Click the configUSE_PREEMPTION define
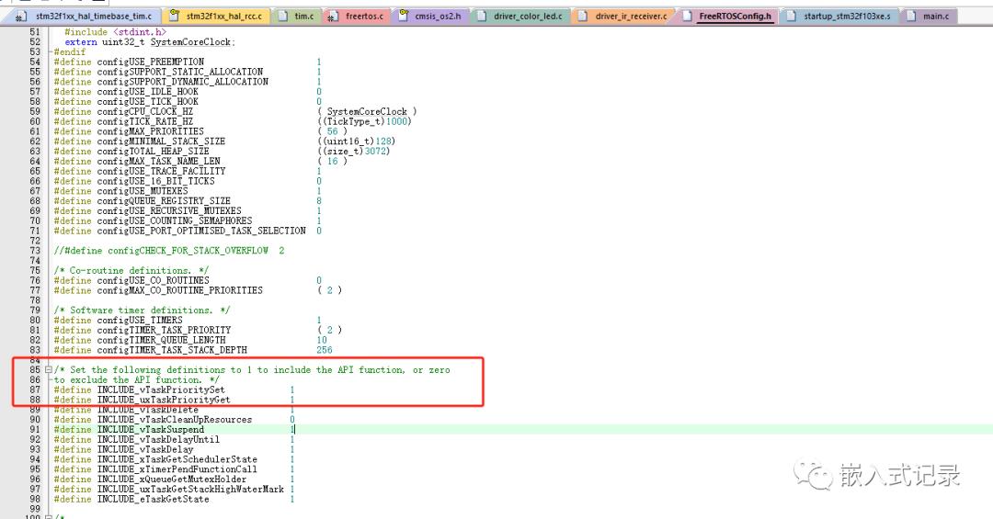Viewport: 993px width, 519px height. coord(151,62)
